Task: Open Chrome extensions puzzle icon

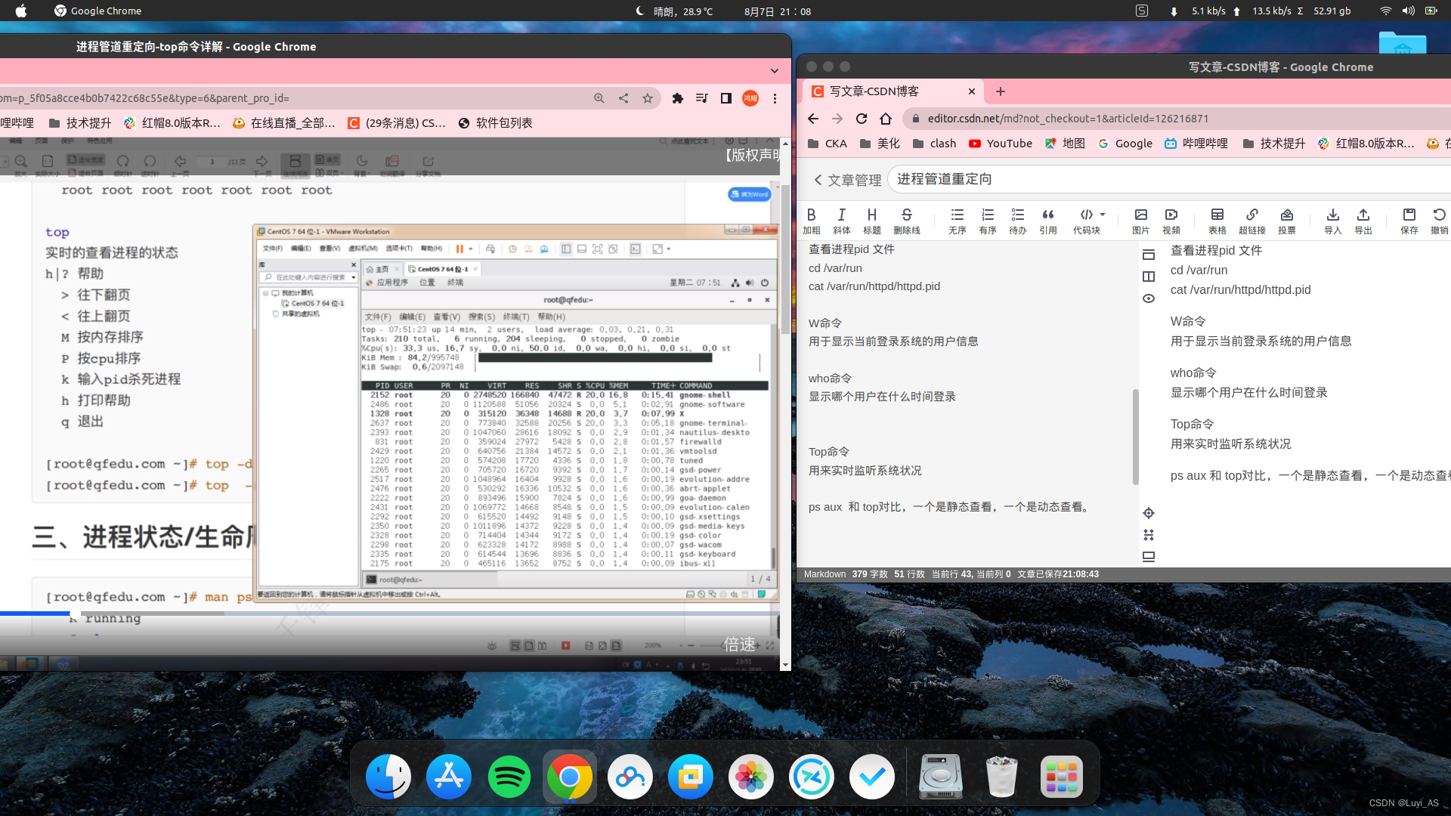Action: pos(678,98)
